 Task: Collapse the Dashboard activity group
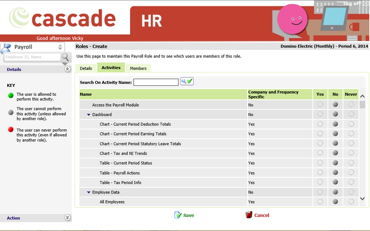click(89, 115)
